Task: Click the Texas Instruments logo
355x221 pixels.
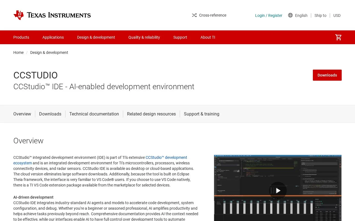Action: [52, 15]
